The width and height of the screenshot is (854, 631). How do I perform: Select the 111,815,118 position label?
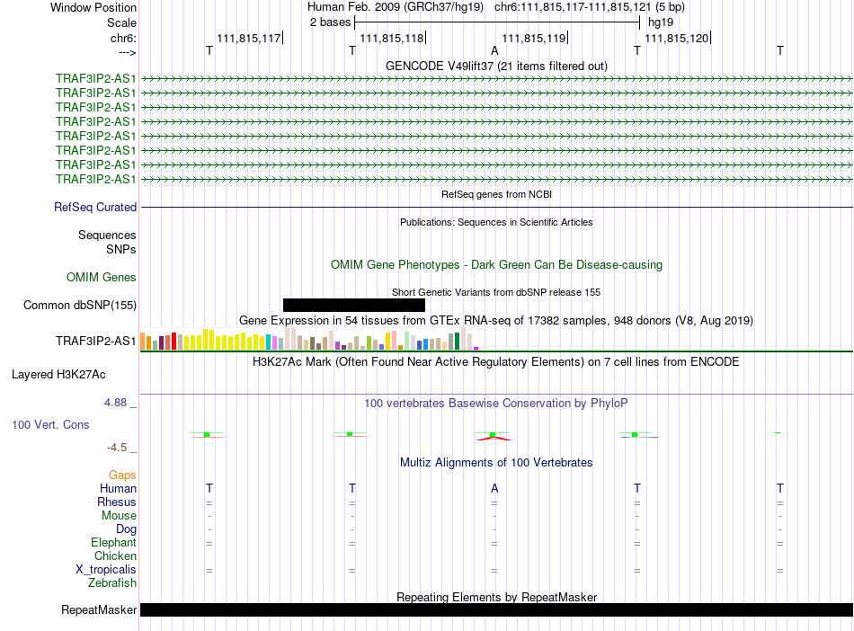392,38
